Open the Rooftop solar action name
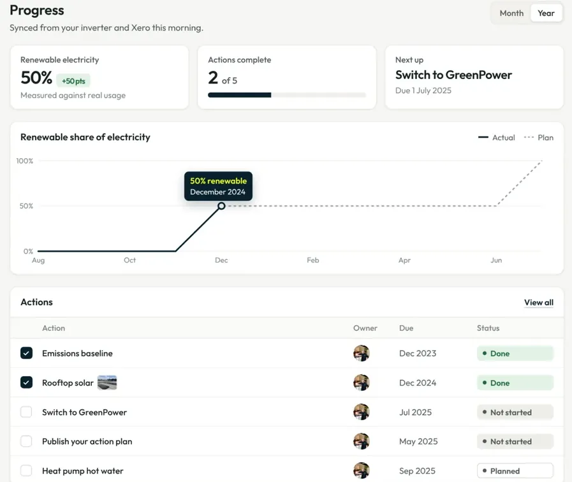 pos(68,383)
